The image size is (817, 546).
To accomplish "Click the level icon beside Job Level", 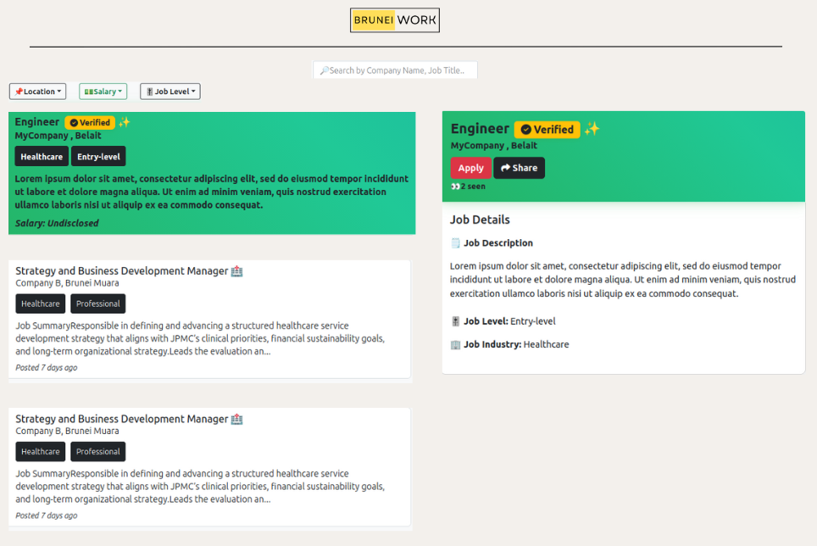I will tap(455, 321).
